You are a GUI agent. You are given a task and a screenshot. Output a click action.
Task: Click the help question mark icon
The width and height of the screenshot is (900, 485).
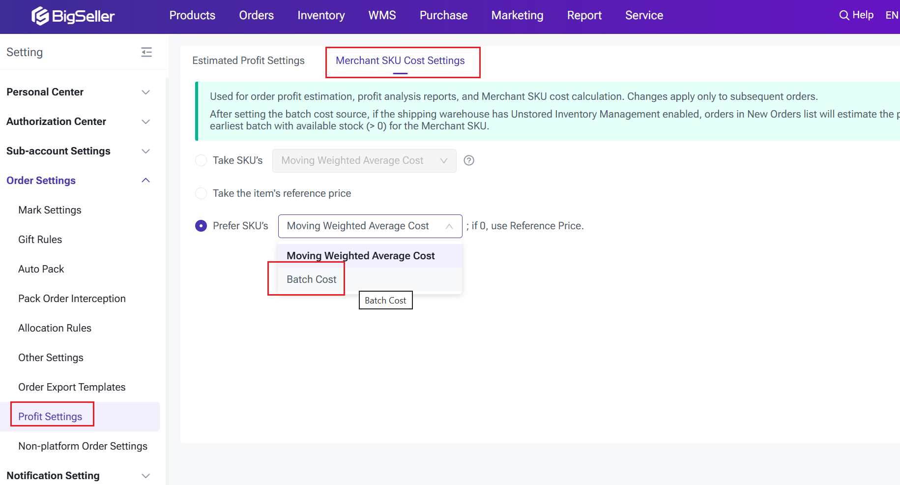pyautogui.click(x=469, y=160)
